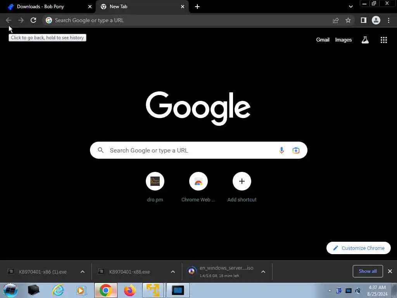397x298 pixels.
Task: Click the Customize Chrome button
Action: [x=359, y=248]
